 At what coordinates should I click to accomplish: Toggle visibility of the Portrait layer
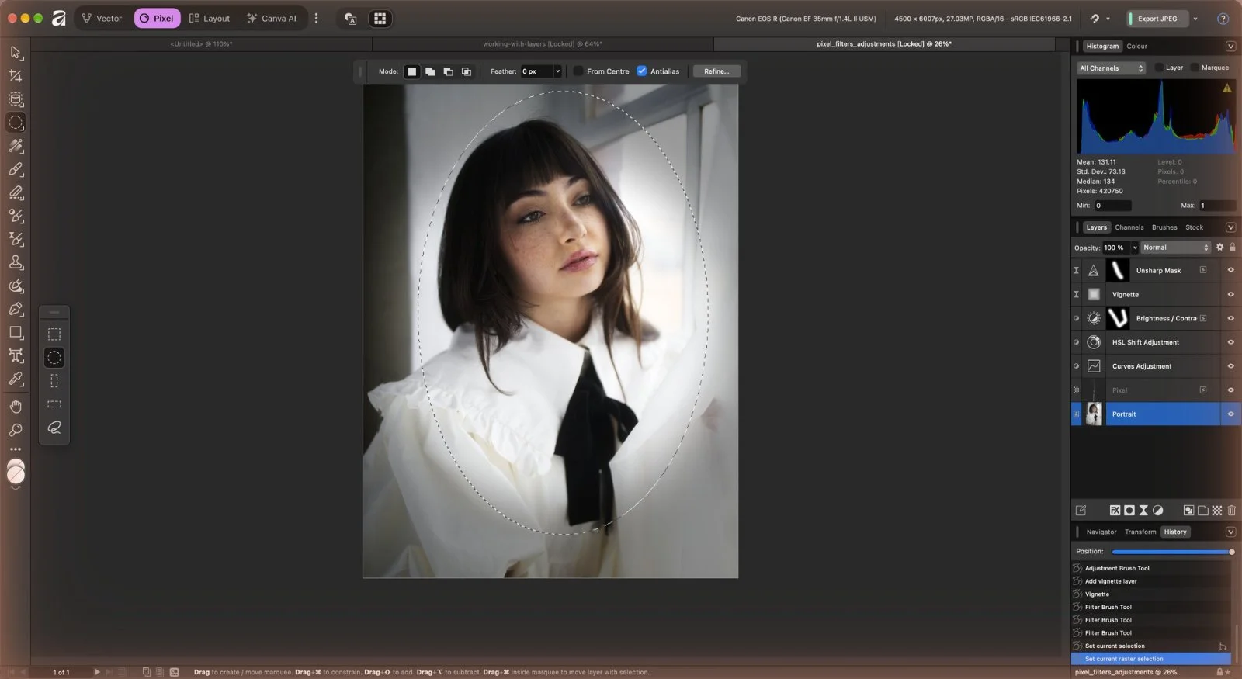1230,414
